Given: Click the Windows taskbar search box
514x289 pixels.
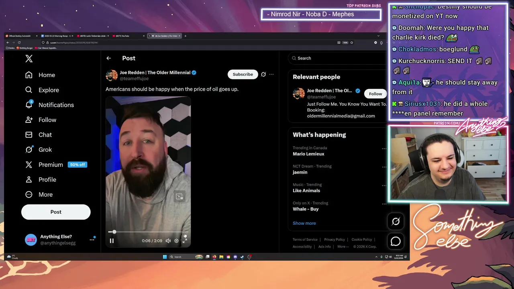Looking at the screenshot, I should tap(186, 257).
